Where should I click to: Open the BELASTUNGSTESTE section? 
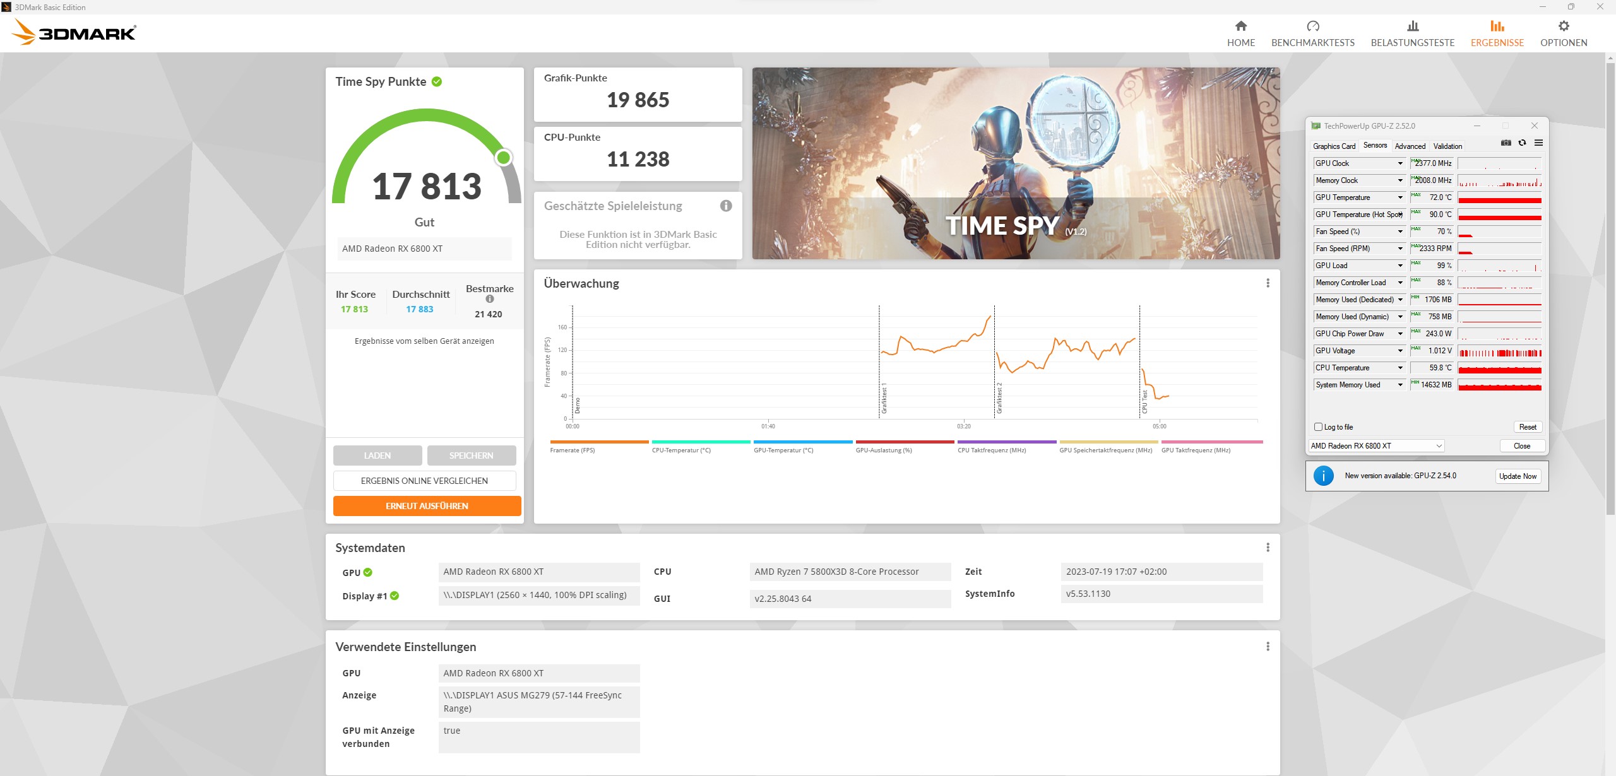point(1412,33)
